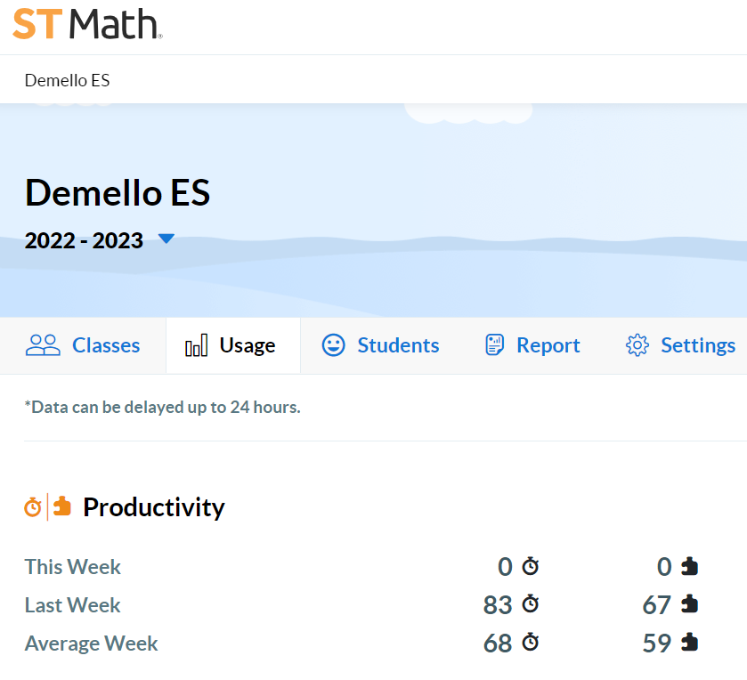This screenshot has height=680, width=747.
Task: Click the Last Week puzzles value 67
Action: [657, 605]
